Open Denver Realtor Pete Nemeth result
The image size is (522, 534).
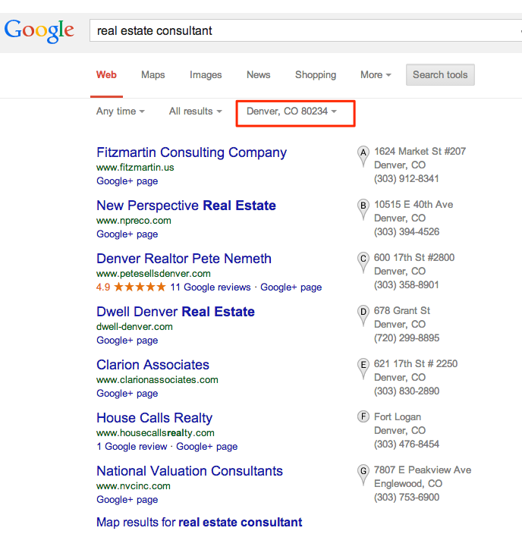[184, 259]
